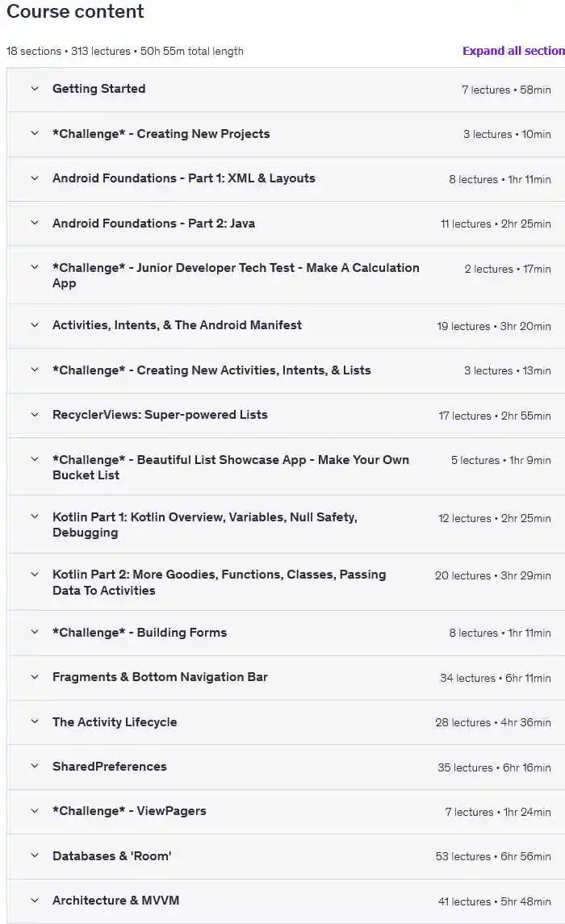The width and height of the screenshot is (565, 924).
Task: Open Fragments & Bottom Navigation Bar section
Action: 160,677
